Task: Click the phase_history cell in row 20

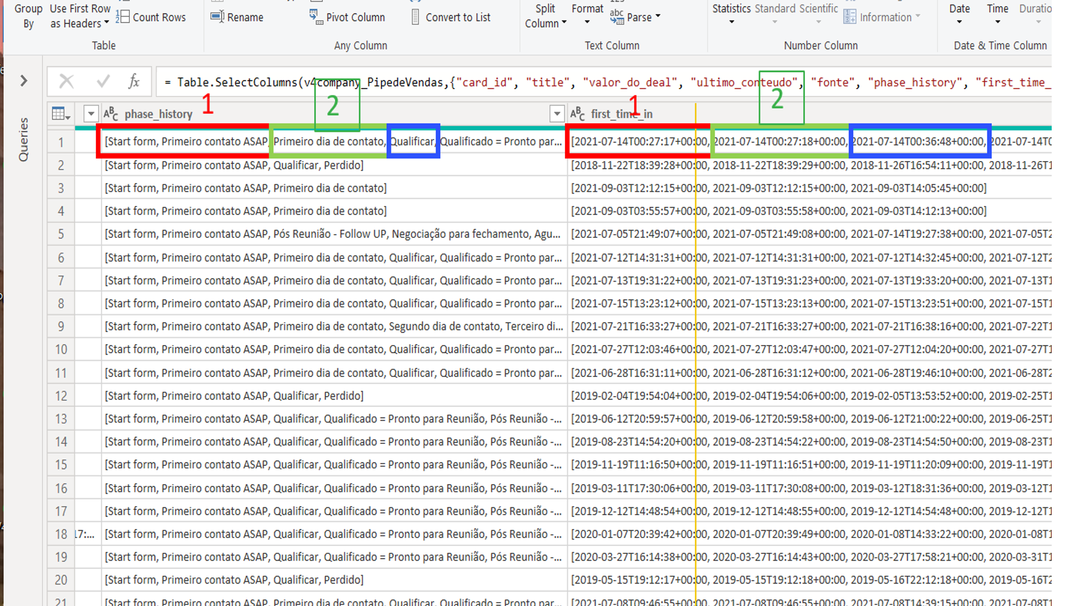Action: coord(334,580)
